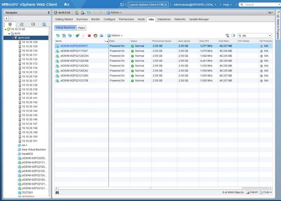This screenshot has width=281, height=201.
Task: Switch to the Update Manager tab
Action: [199, 19]
